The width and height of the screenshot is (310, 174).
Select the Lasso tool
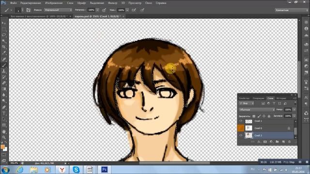point(4,35)
